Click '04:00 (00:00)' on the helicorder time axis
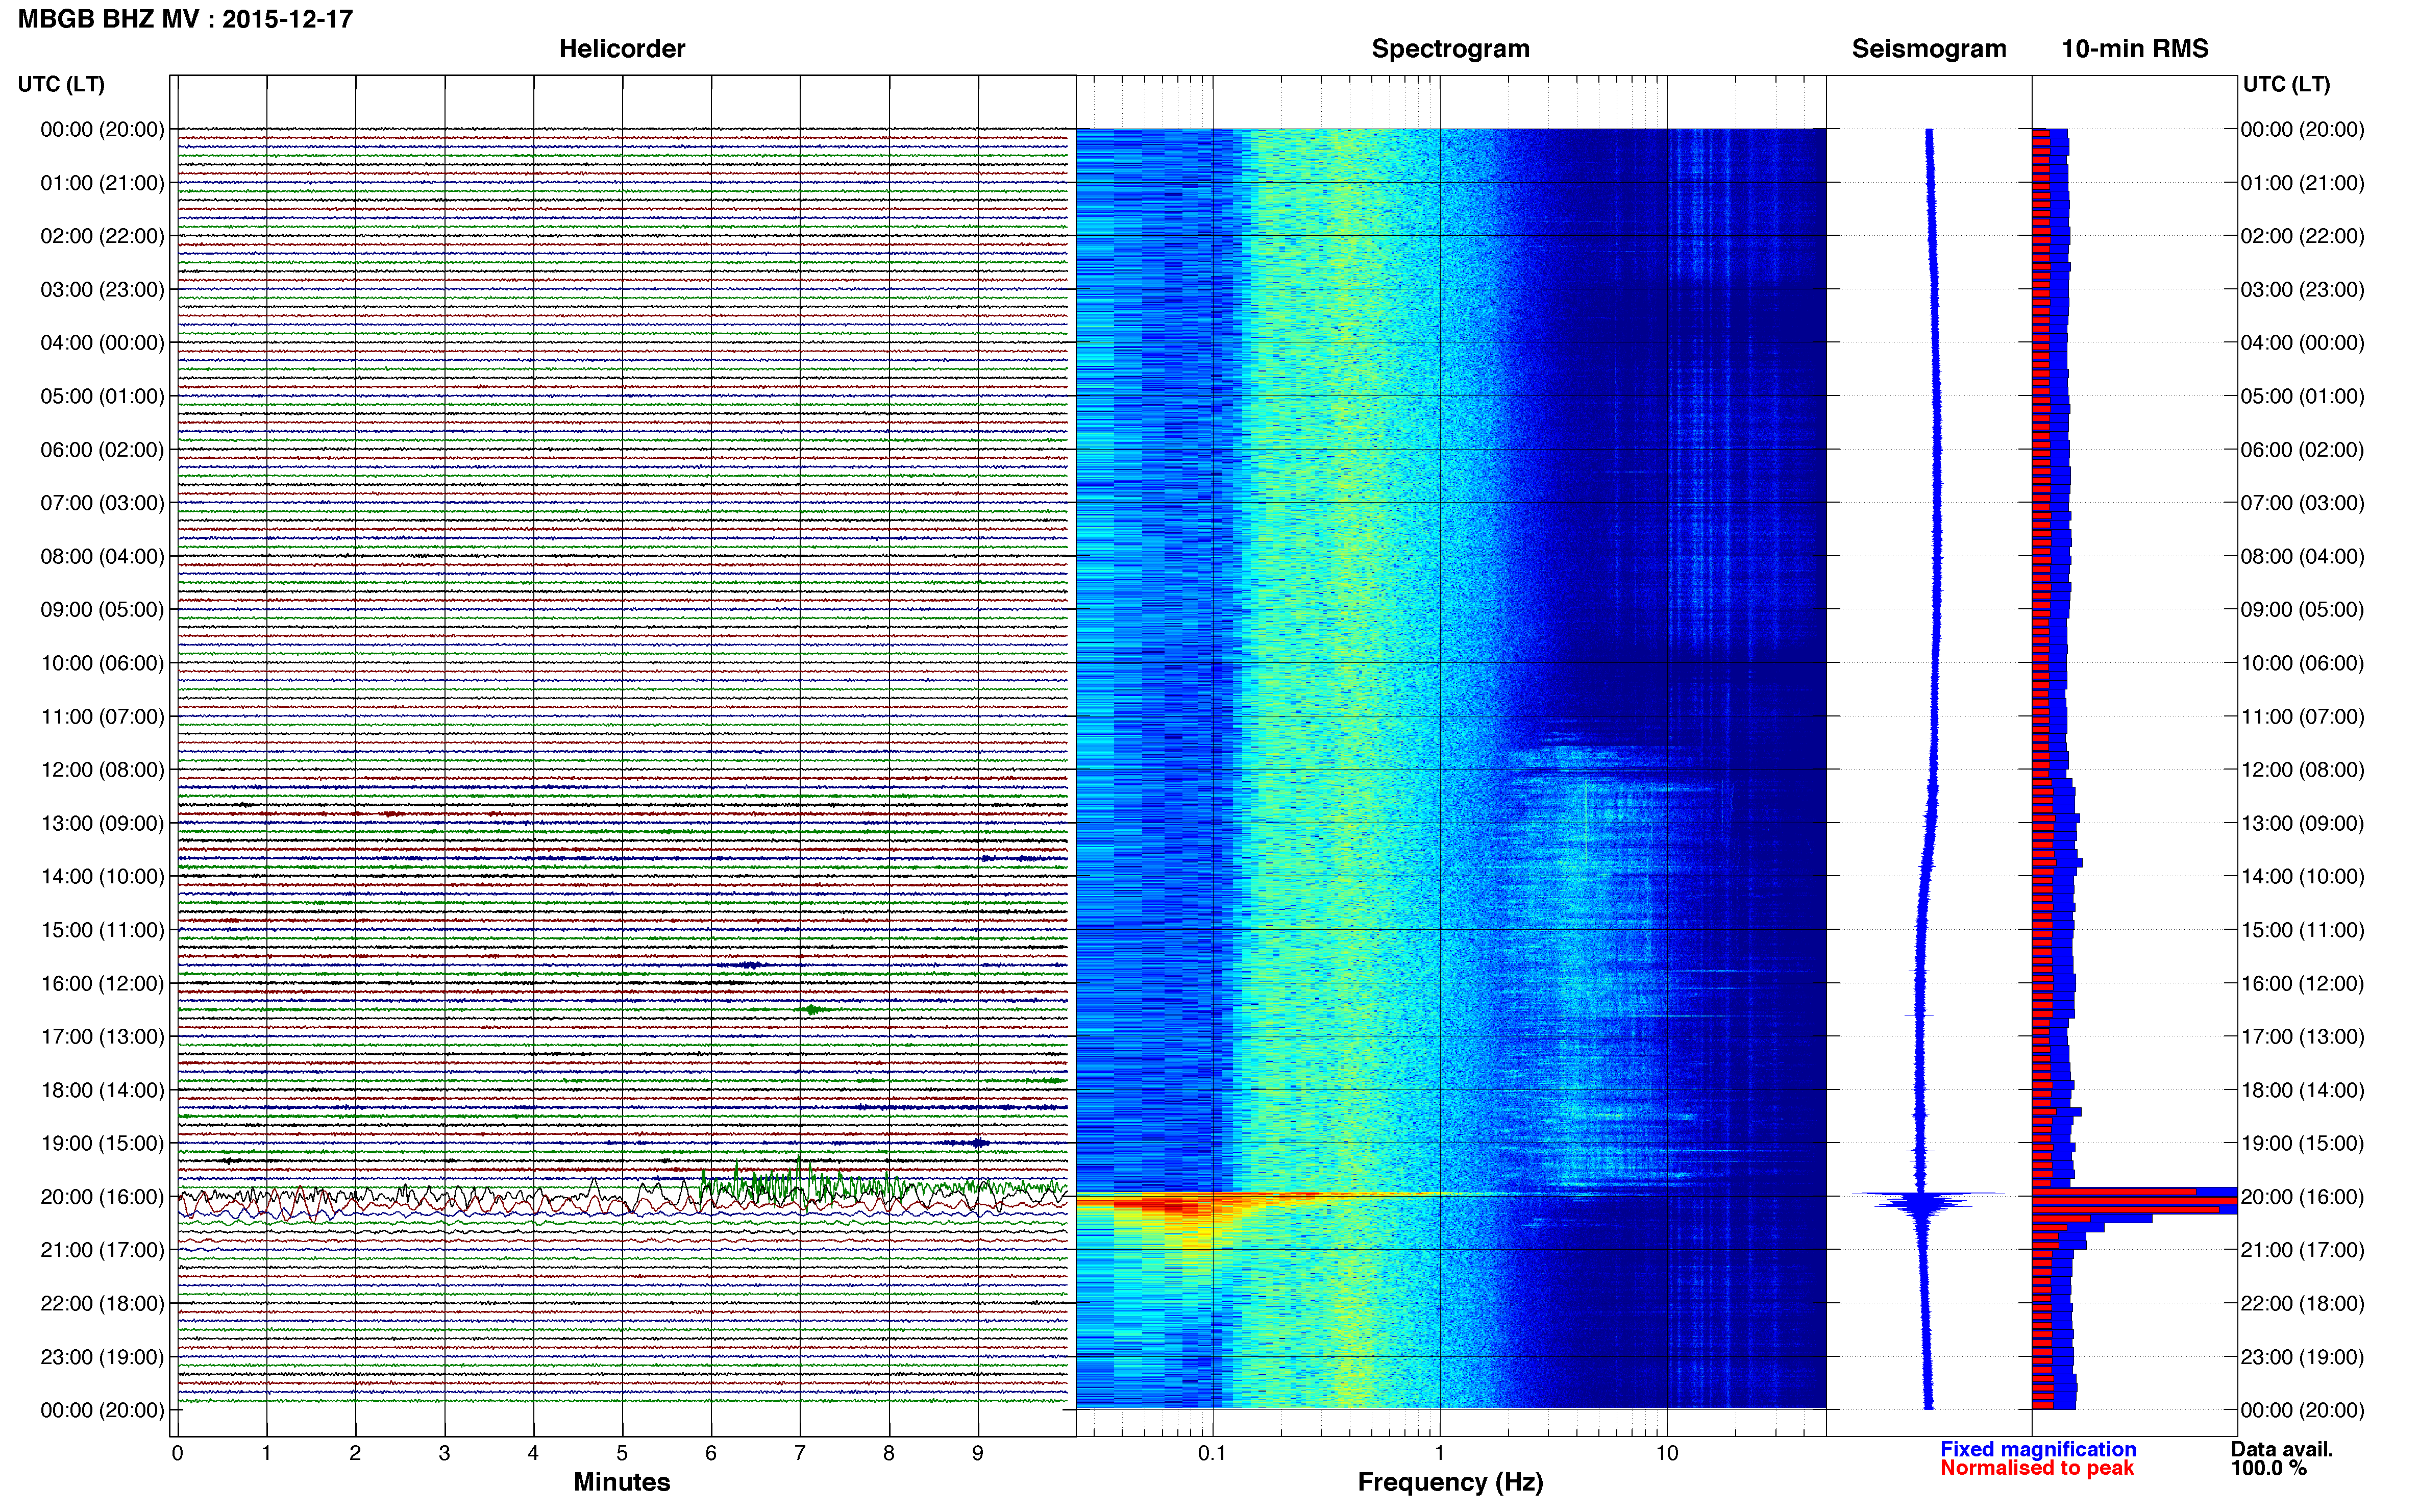 click(x=102, y=343)
